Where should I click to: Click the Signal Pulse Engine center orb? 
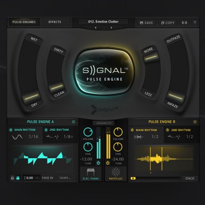pyautogui.click(x=104, y=71)
